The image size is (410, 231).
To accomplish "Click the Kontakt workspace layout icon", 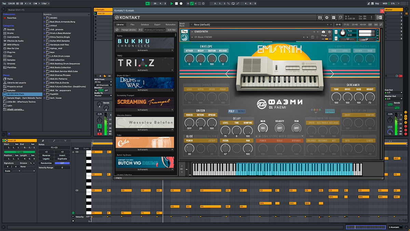I will pyautogui.click(x=333, y=17).
